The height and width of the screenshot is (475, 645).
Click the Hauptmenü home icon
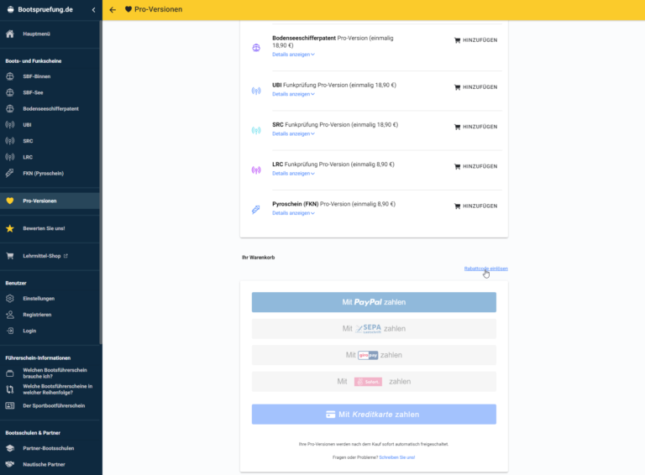[10, 34]
